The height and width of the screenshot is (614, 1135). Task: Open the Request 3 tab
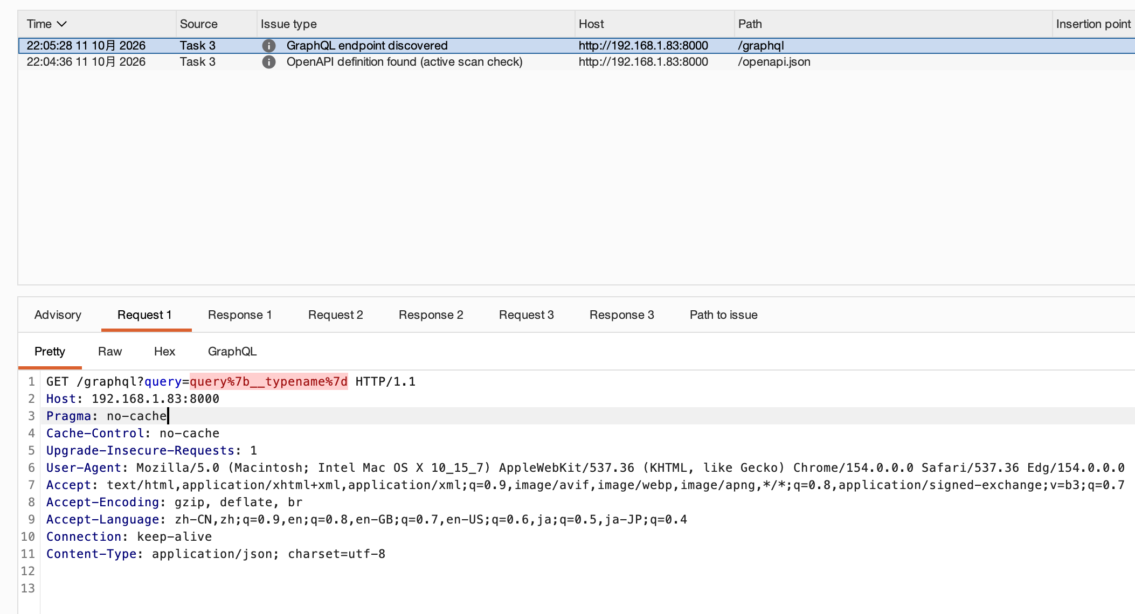(527, 315)
